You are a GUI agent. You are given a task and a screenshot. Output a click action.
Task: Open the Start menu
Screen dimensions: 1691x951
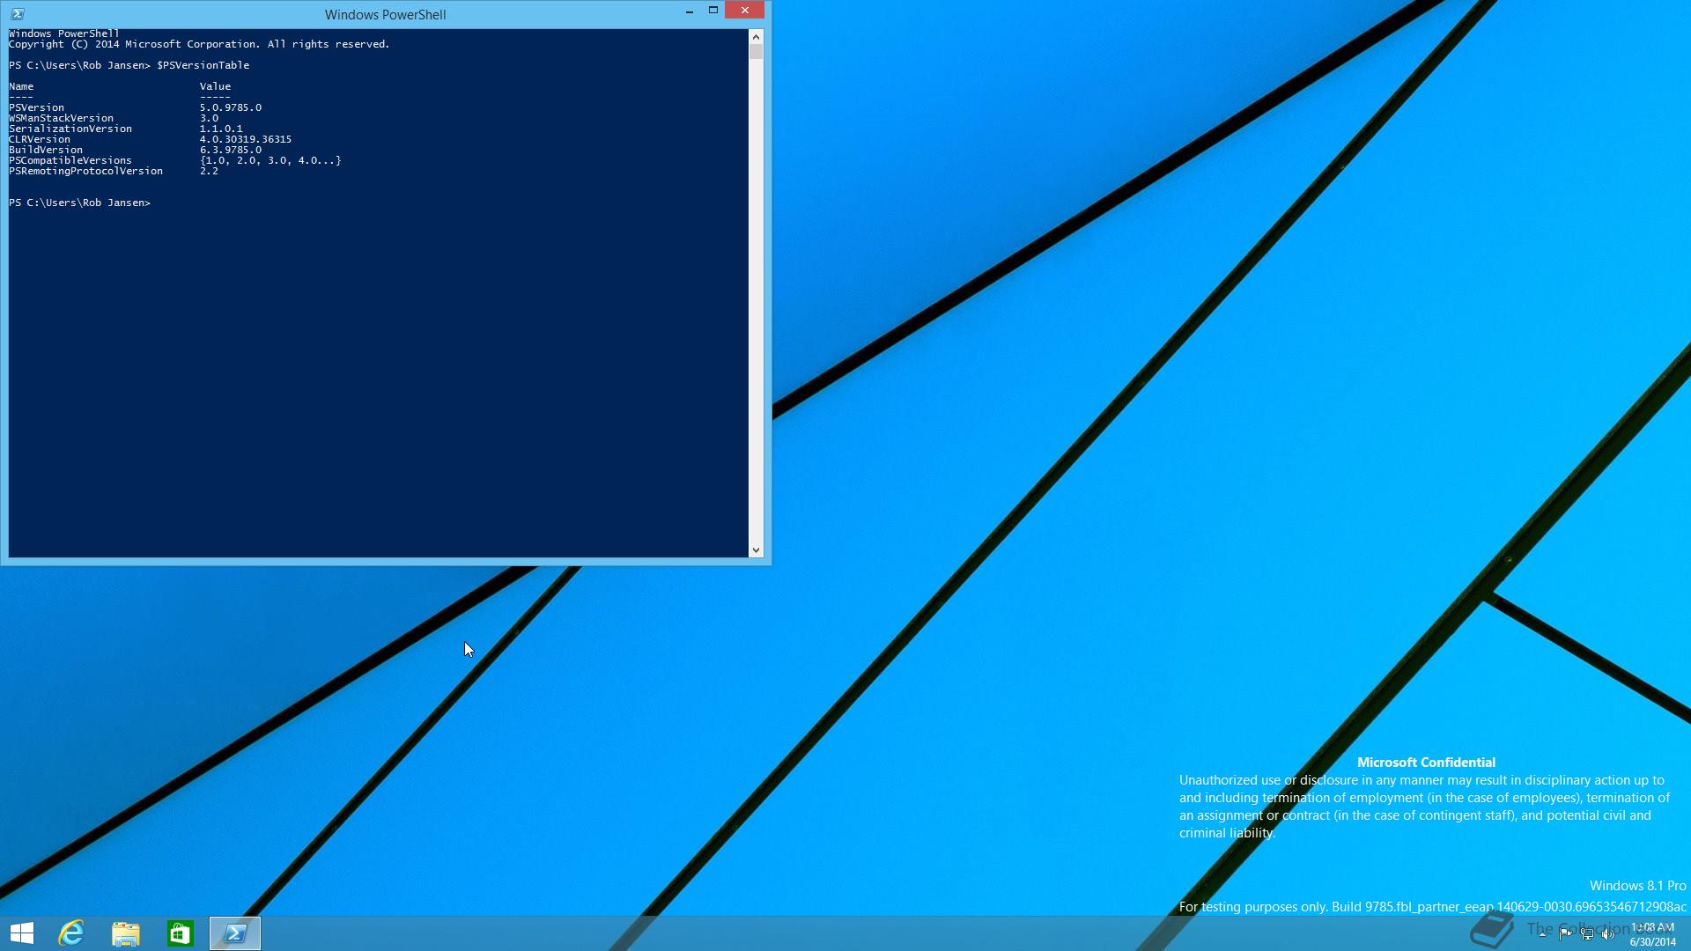22,933
